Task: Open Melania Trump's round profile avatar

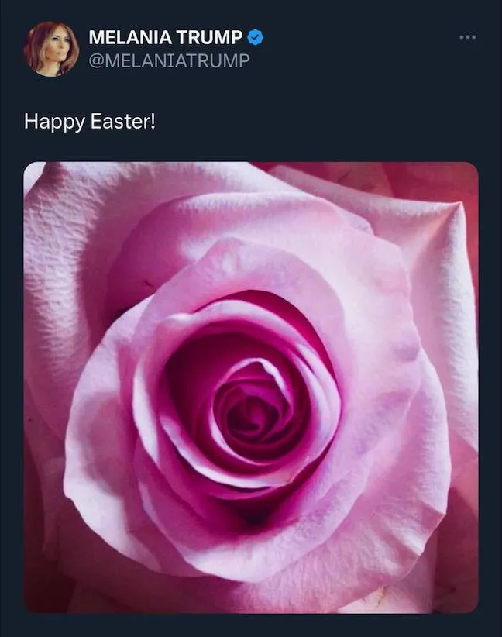Action: point(51,48)
